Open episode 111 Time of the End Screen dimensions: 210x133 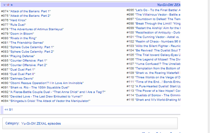pos(157,82)
